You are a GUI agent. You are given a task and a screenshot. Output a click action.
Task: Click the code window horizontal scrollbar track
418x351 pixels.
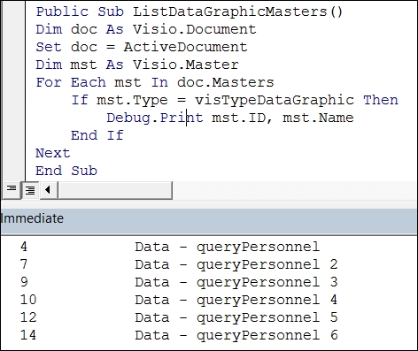(x=115, y=190)
